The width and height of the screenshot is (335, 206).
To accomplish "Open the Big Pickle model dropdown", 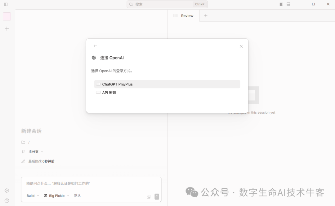I will click(56, 196).
